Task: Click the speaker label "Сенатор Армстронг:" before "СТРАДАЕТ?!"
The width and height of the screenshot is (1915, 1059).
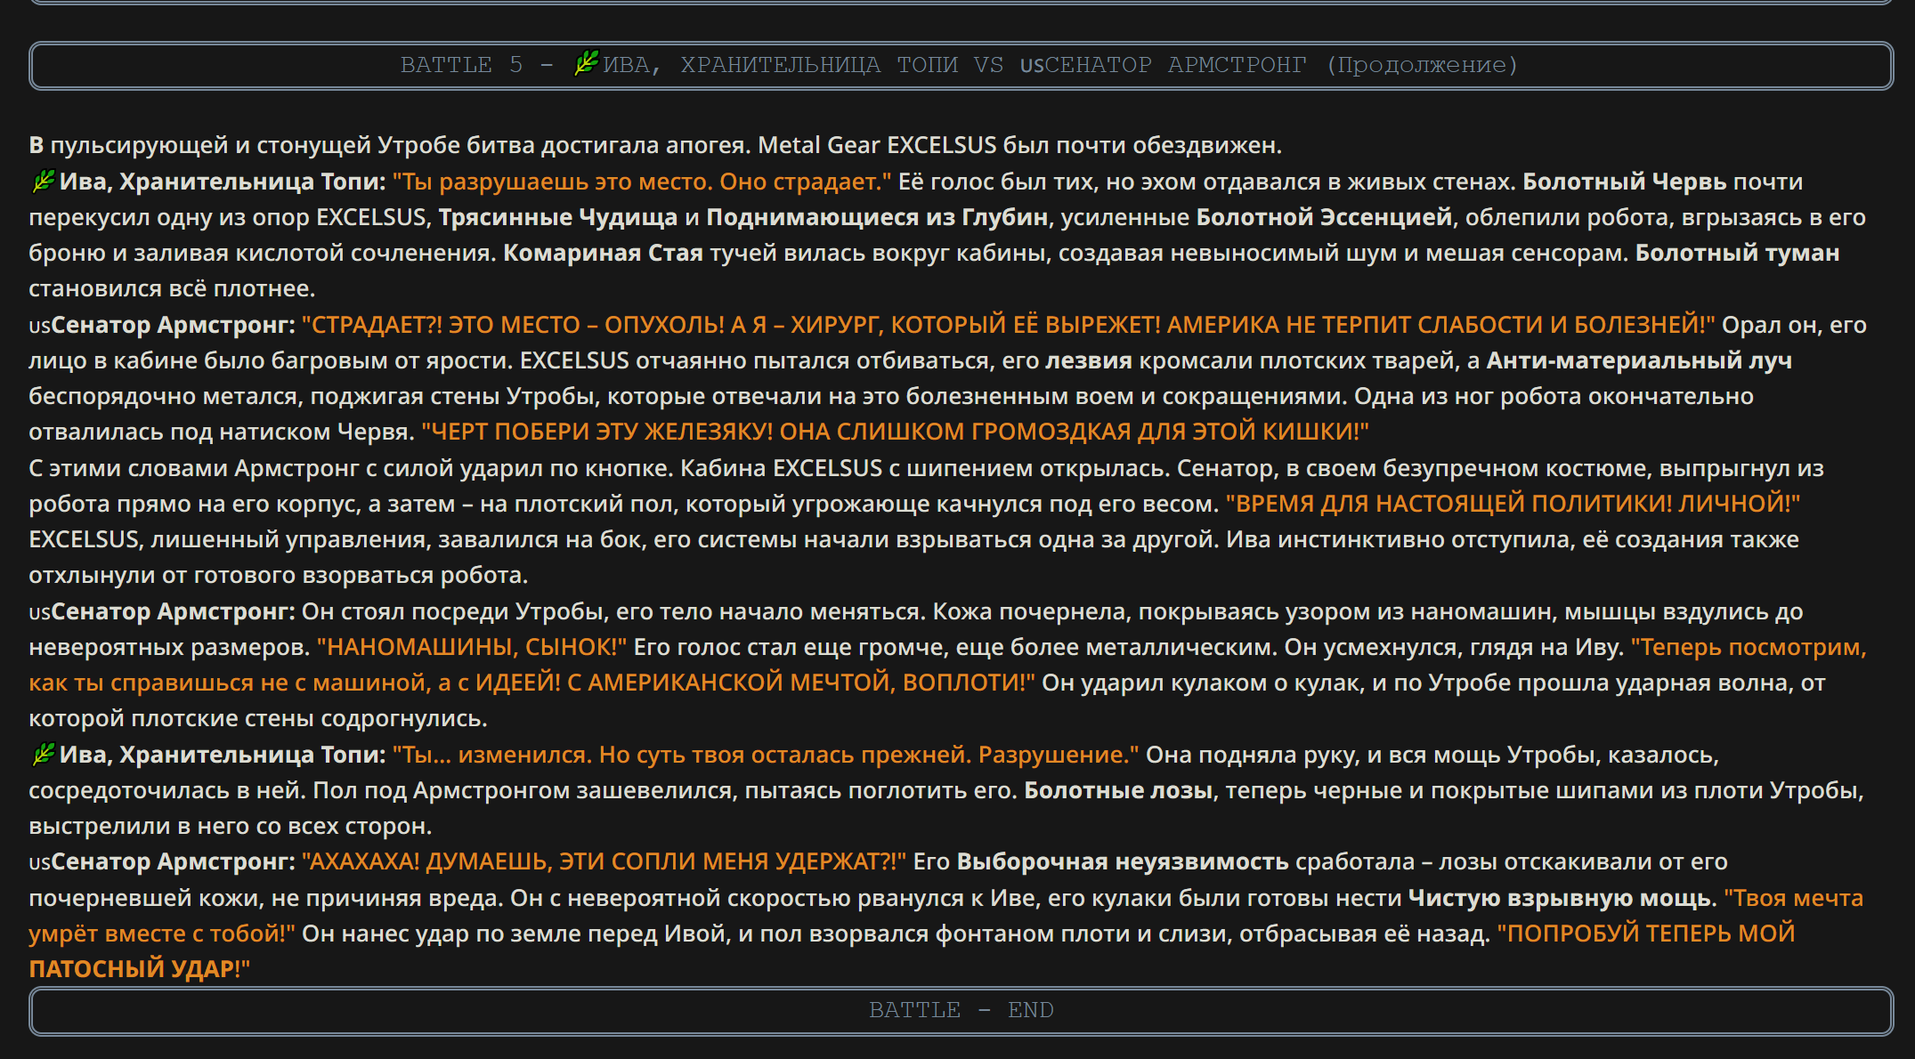Action: 173,325
